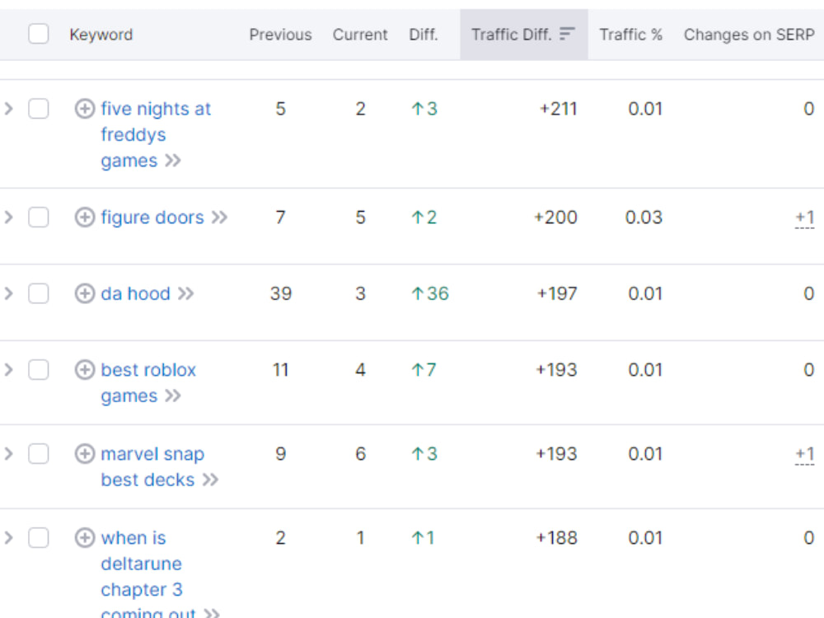Sort by the Diff. column header
Image resolution: width=824 pixels, height=618 pixels.
(x=423, y=35)
